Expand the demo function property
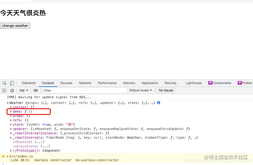The height and width of the screenshot is (165, 253). (11, 112)
